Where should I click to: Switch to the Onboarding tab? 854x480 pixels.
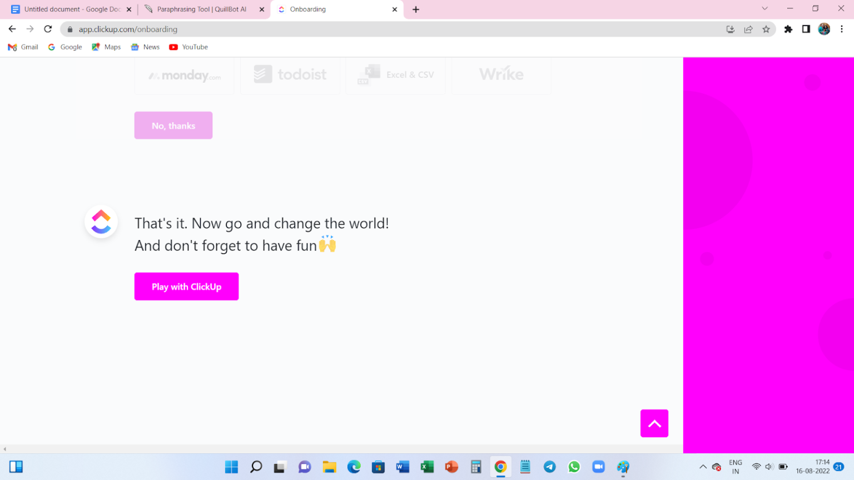coord(332,9)
